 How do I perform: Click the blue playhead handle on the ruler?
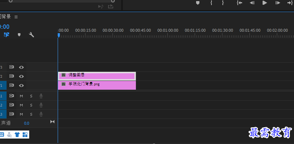[59, 35]
